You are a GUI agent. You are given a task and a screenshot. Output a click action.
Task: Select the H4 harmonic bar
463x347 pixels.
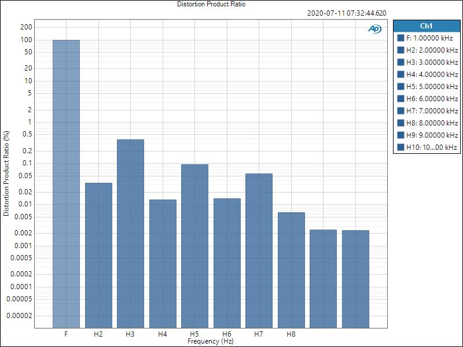coord(163,264)
